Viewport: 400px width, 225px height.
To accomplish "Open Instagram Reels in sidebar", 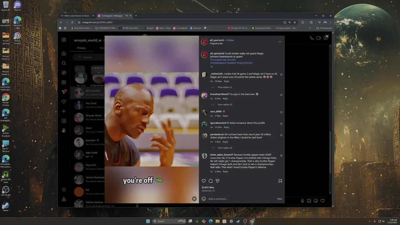I will tap(64, 82).
